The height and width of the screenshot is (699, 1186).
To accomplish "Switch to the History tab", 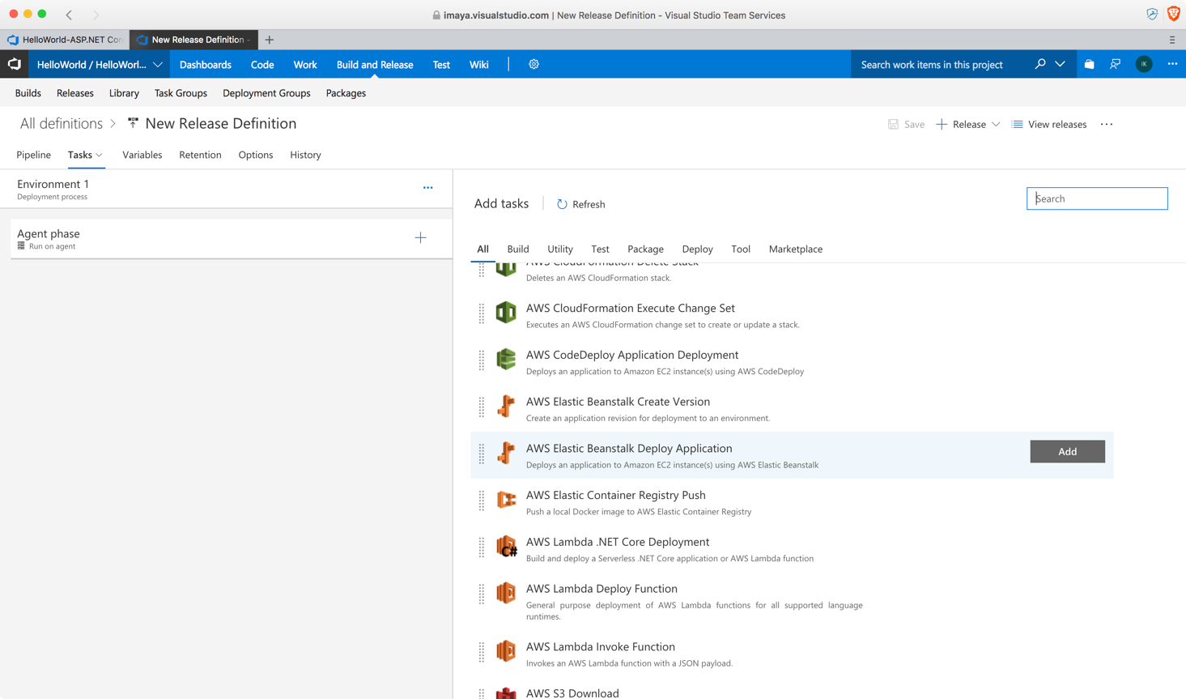I will [305, 155].
